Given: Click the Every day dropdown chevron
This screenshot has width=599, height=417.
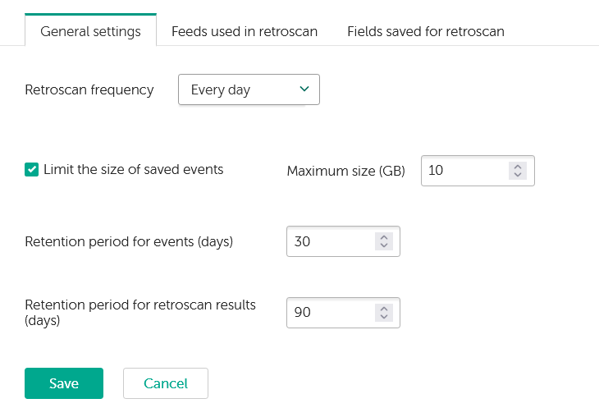Looking at the screenshot, I should (304, 89).
